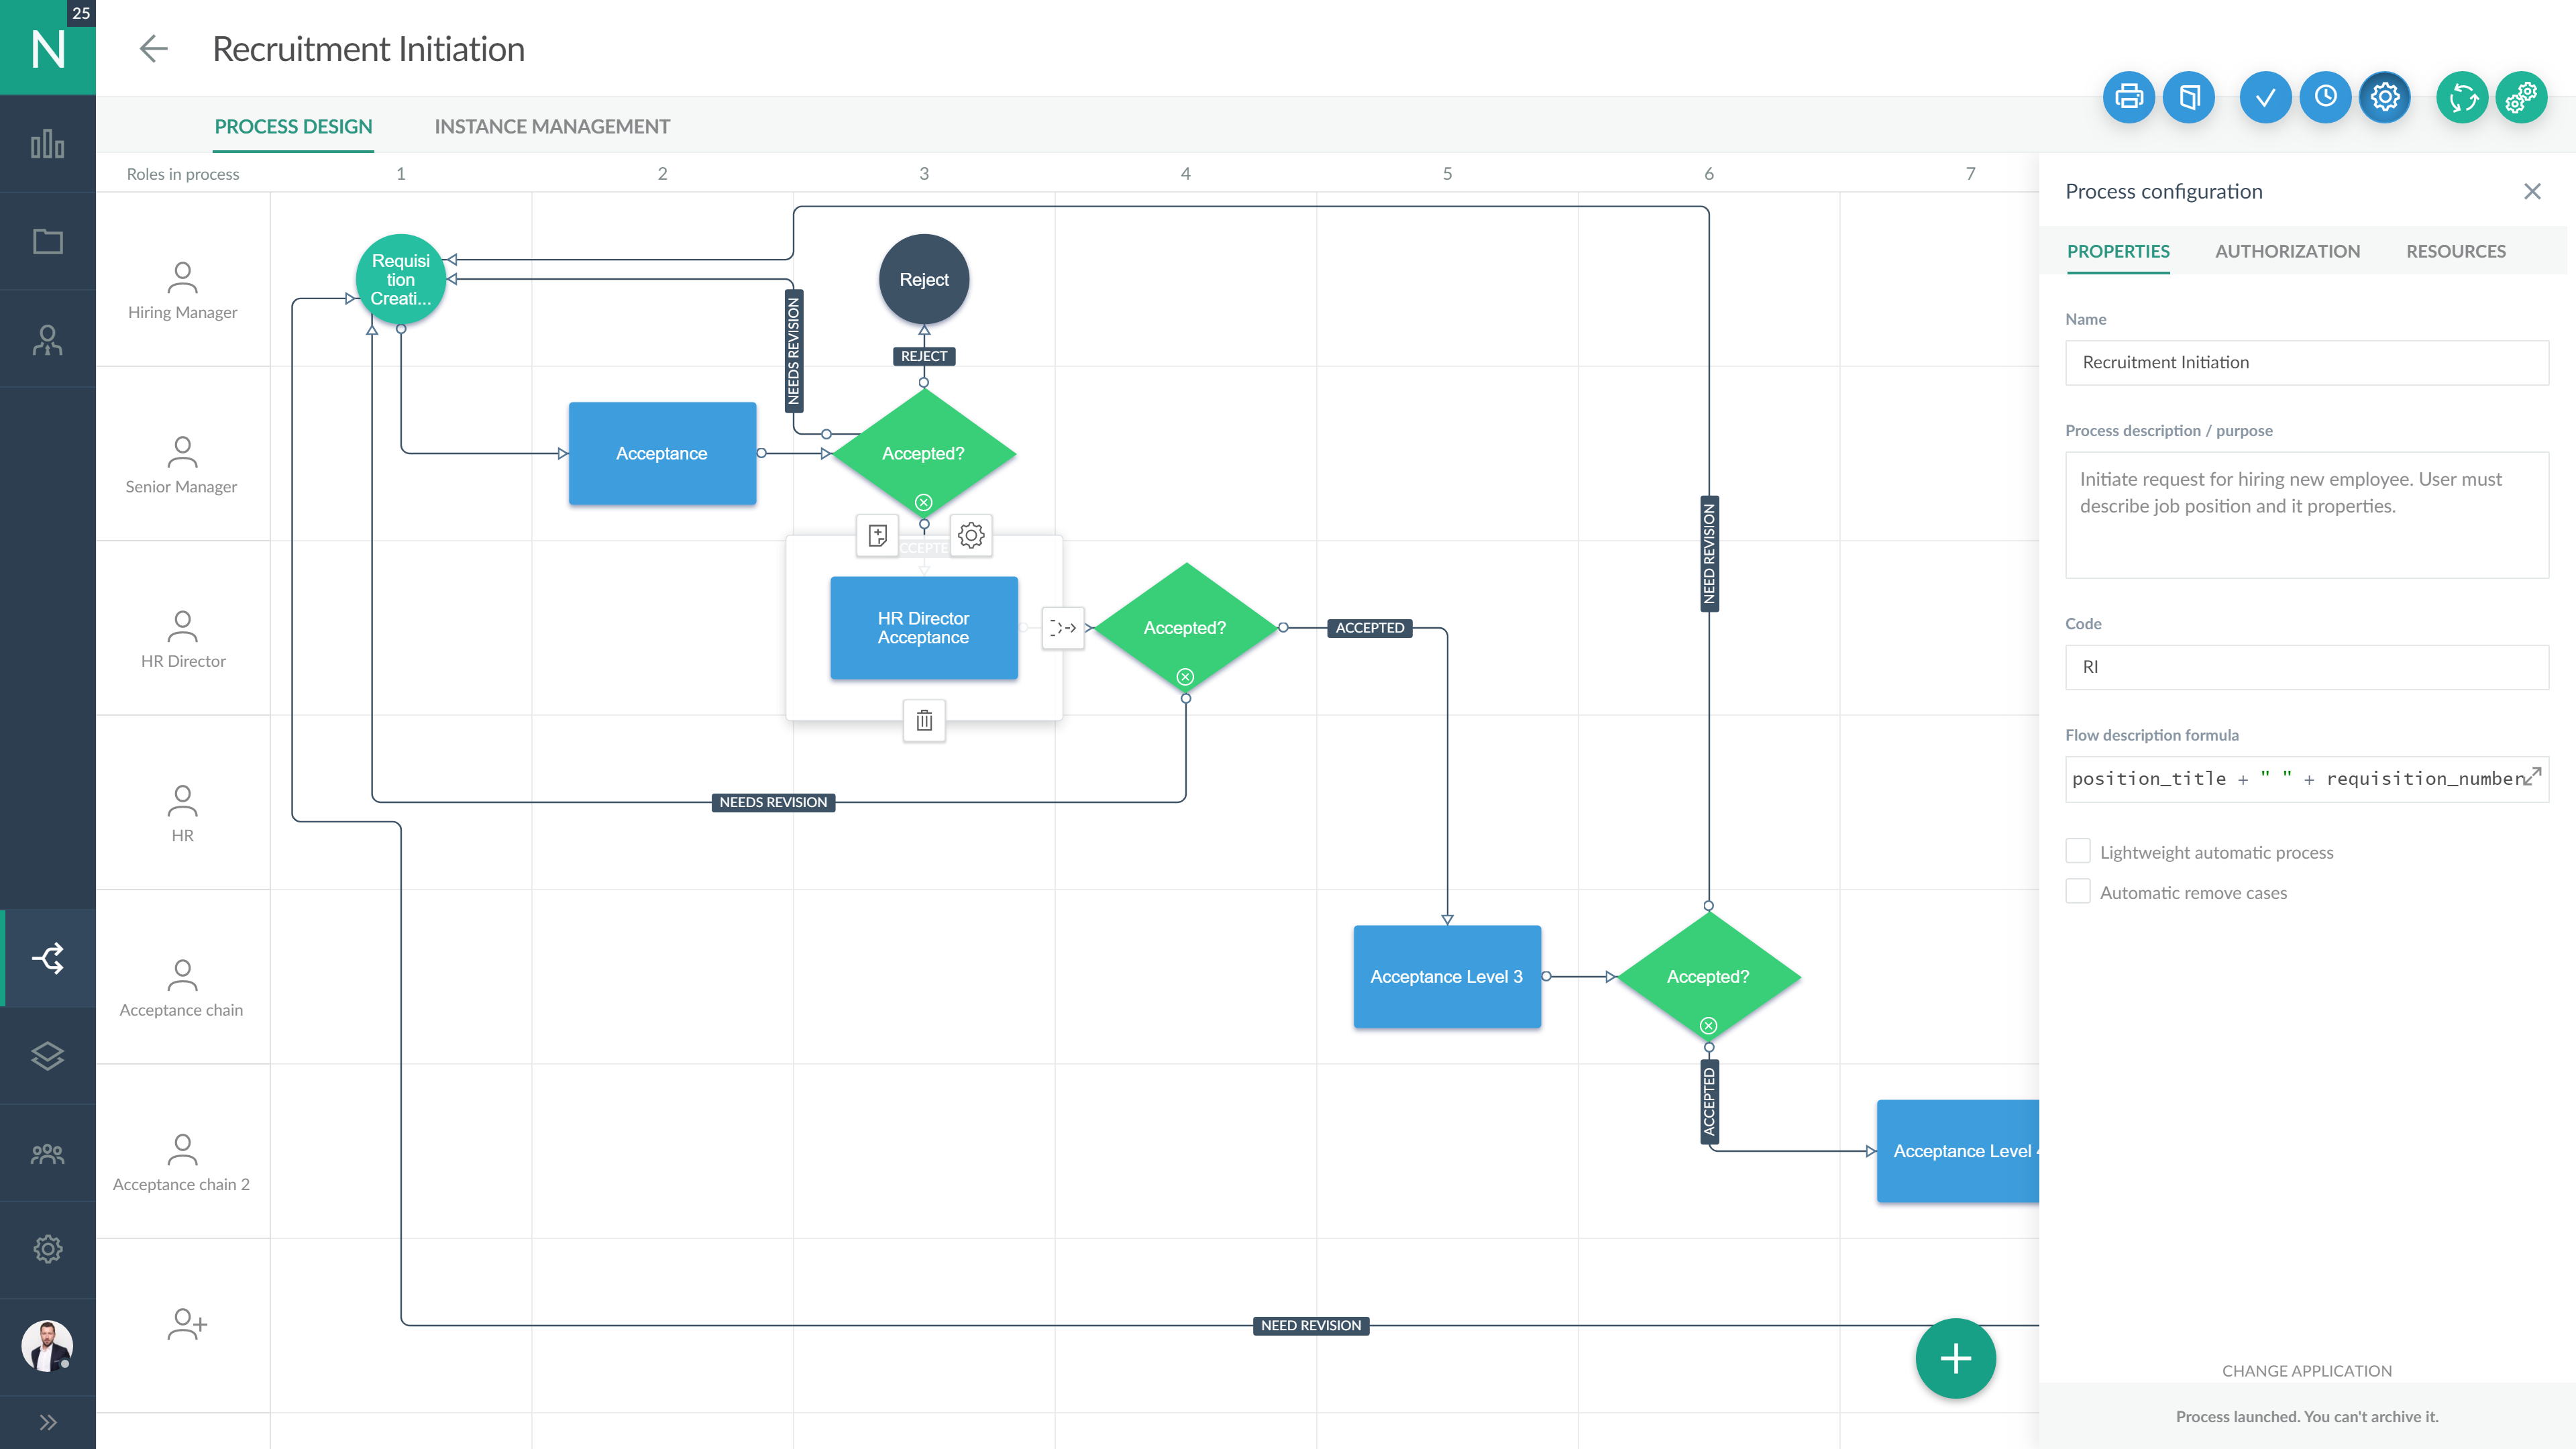
Task: Toggle Automatic remove cases checkbox
Action: [2078, 891]
